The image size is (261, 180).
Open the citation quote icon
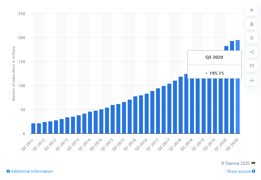tap(252, 66)
